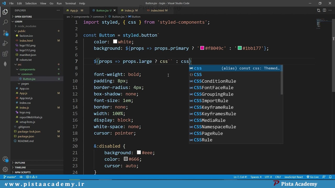Click Spaces: 4 indentation setting

click(x=256, y=177)
